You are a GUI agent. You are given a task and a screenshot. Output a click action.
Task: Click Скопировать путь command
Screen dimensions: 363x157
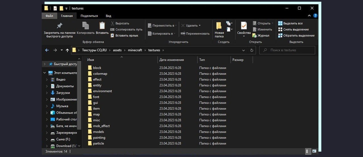pos(126,29)
